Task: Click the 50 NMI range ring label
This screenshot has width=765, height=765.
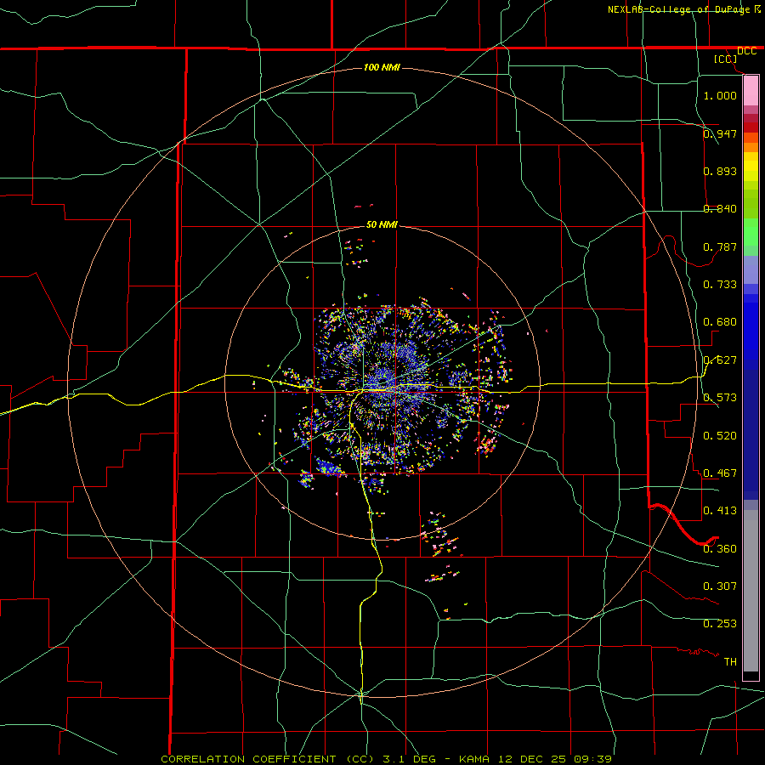Action: pyautogui.click(x=382, y=224)
